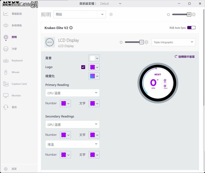205x173 pixels.
Task: Click 液溫 文字 color swatch
Action: click(93, 155)
